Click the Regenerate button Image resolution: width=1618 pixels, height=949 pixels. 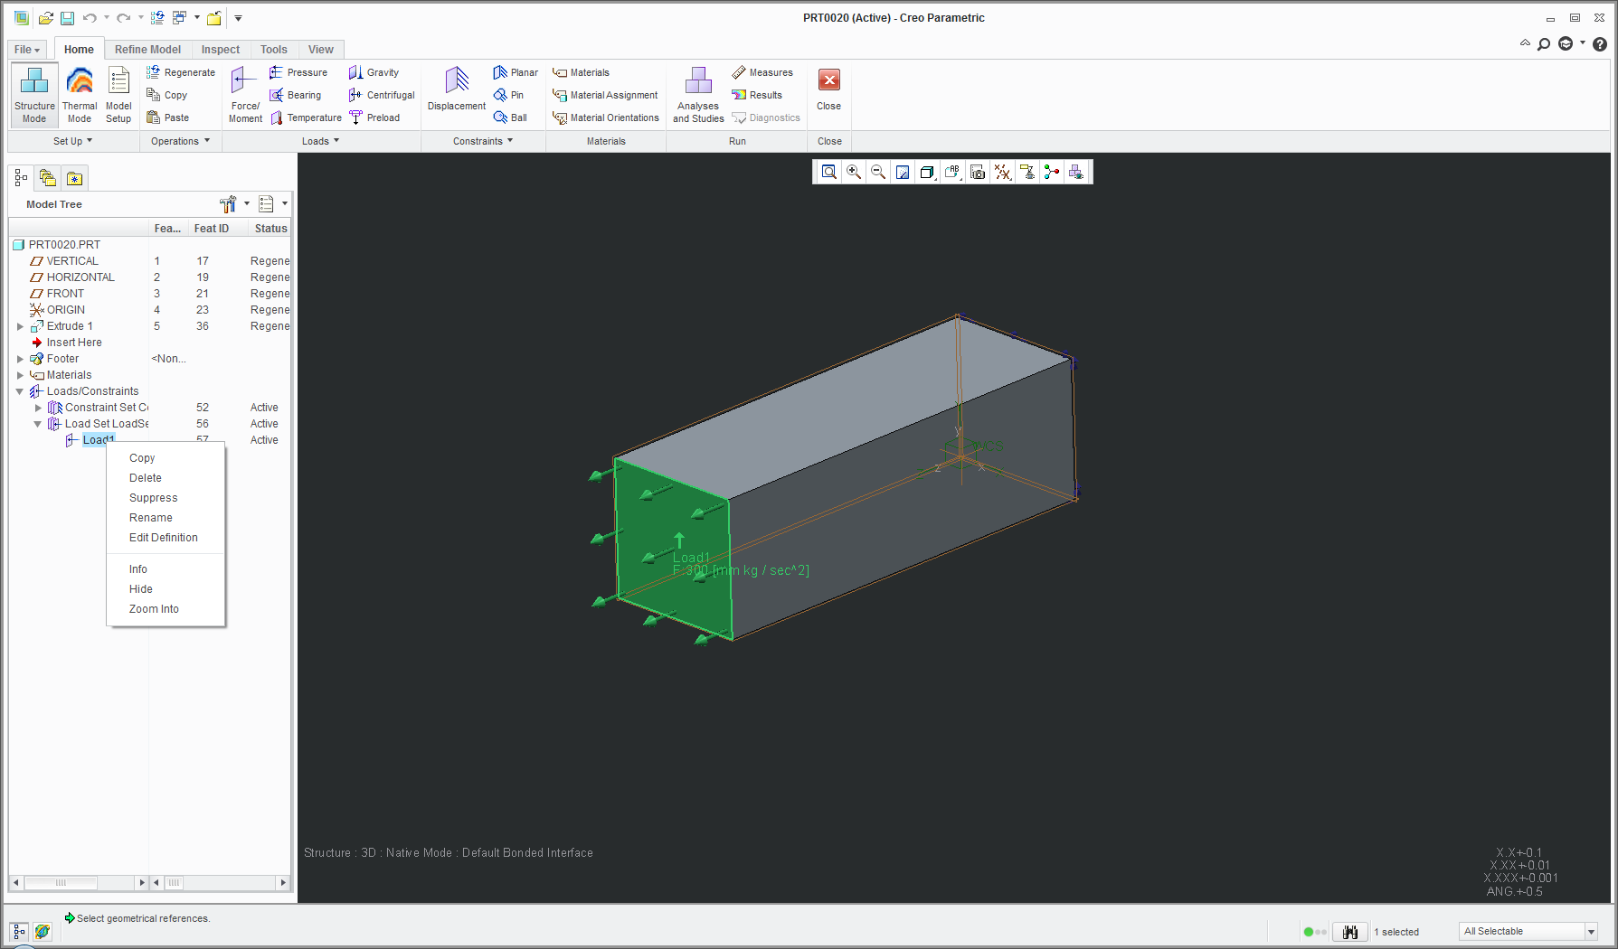click(x=181, y=72)
